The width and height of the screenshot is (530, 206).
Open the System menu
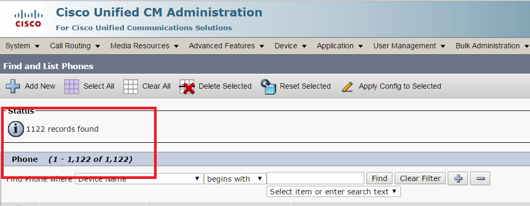(x=22, y=46)
